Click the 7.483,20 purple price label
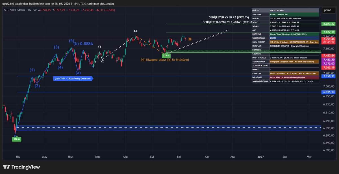The width and height of the screenshot is (339, 174). 329,60
